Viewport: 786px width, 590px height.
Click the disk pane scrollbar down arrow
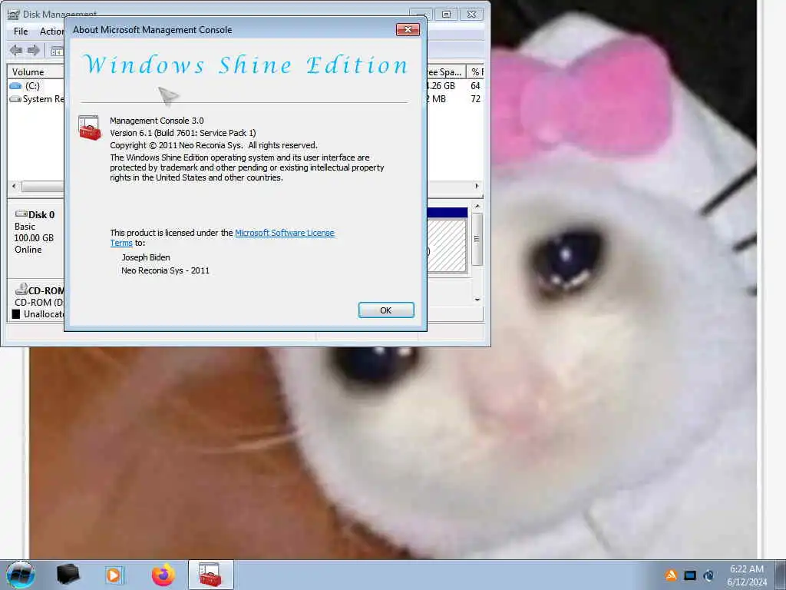477,300
